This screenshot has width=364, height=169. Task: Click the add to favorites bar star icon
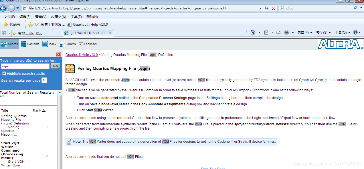(x=31, y=25)
